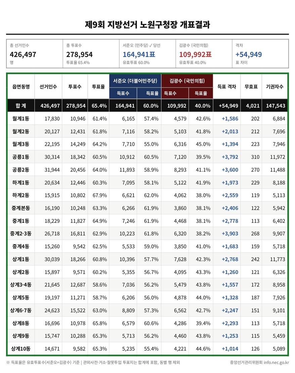Select the 하계2동 row label
Image resolution: width=295 pixels, height=373 pixels.
(21, 195)
